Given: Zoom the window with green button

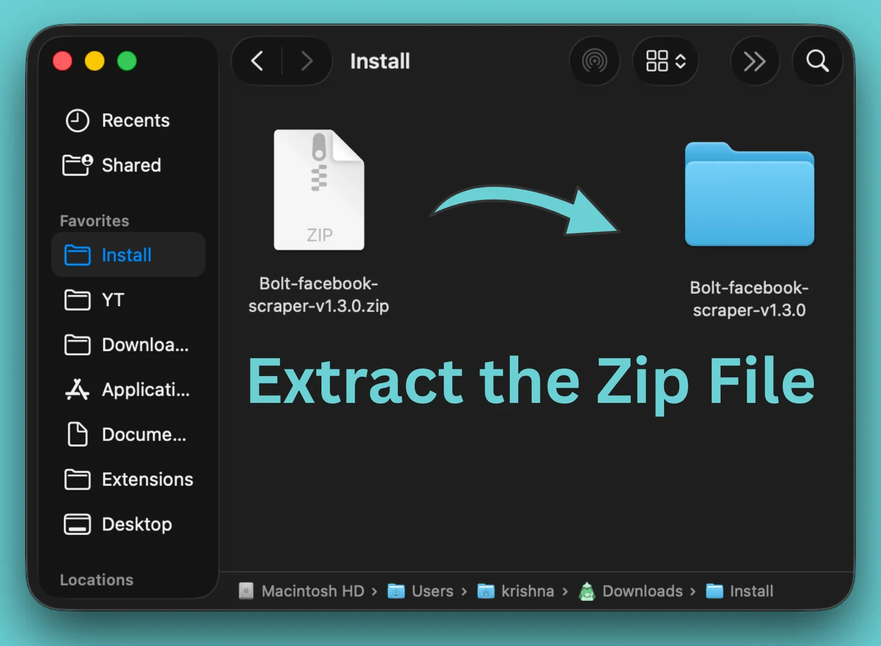Looking at the screenshot, I should click(x=127, y=61).
